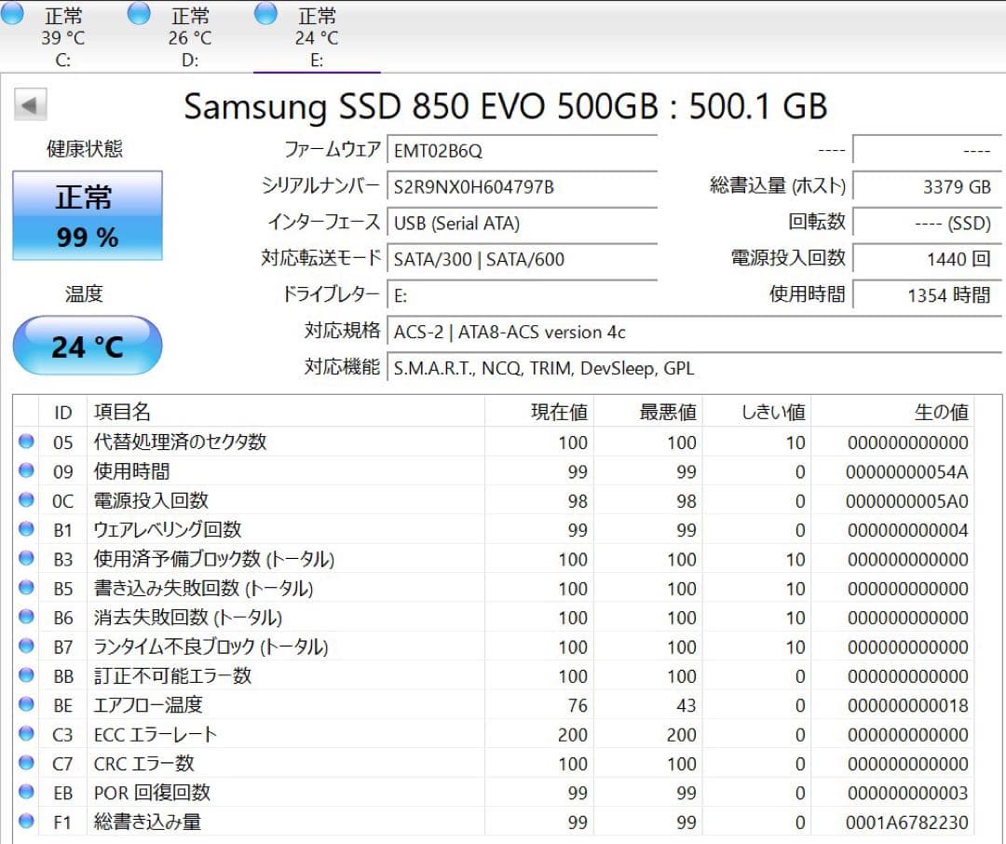
Task: Click status dot of row B6
Action: [26, 616]
